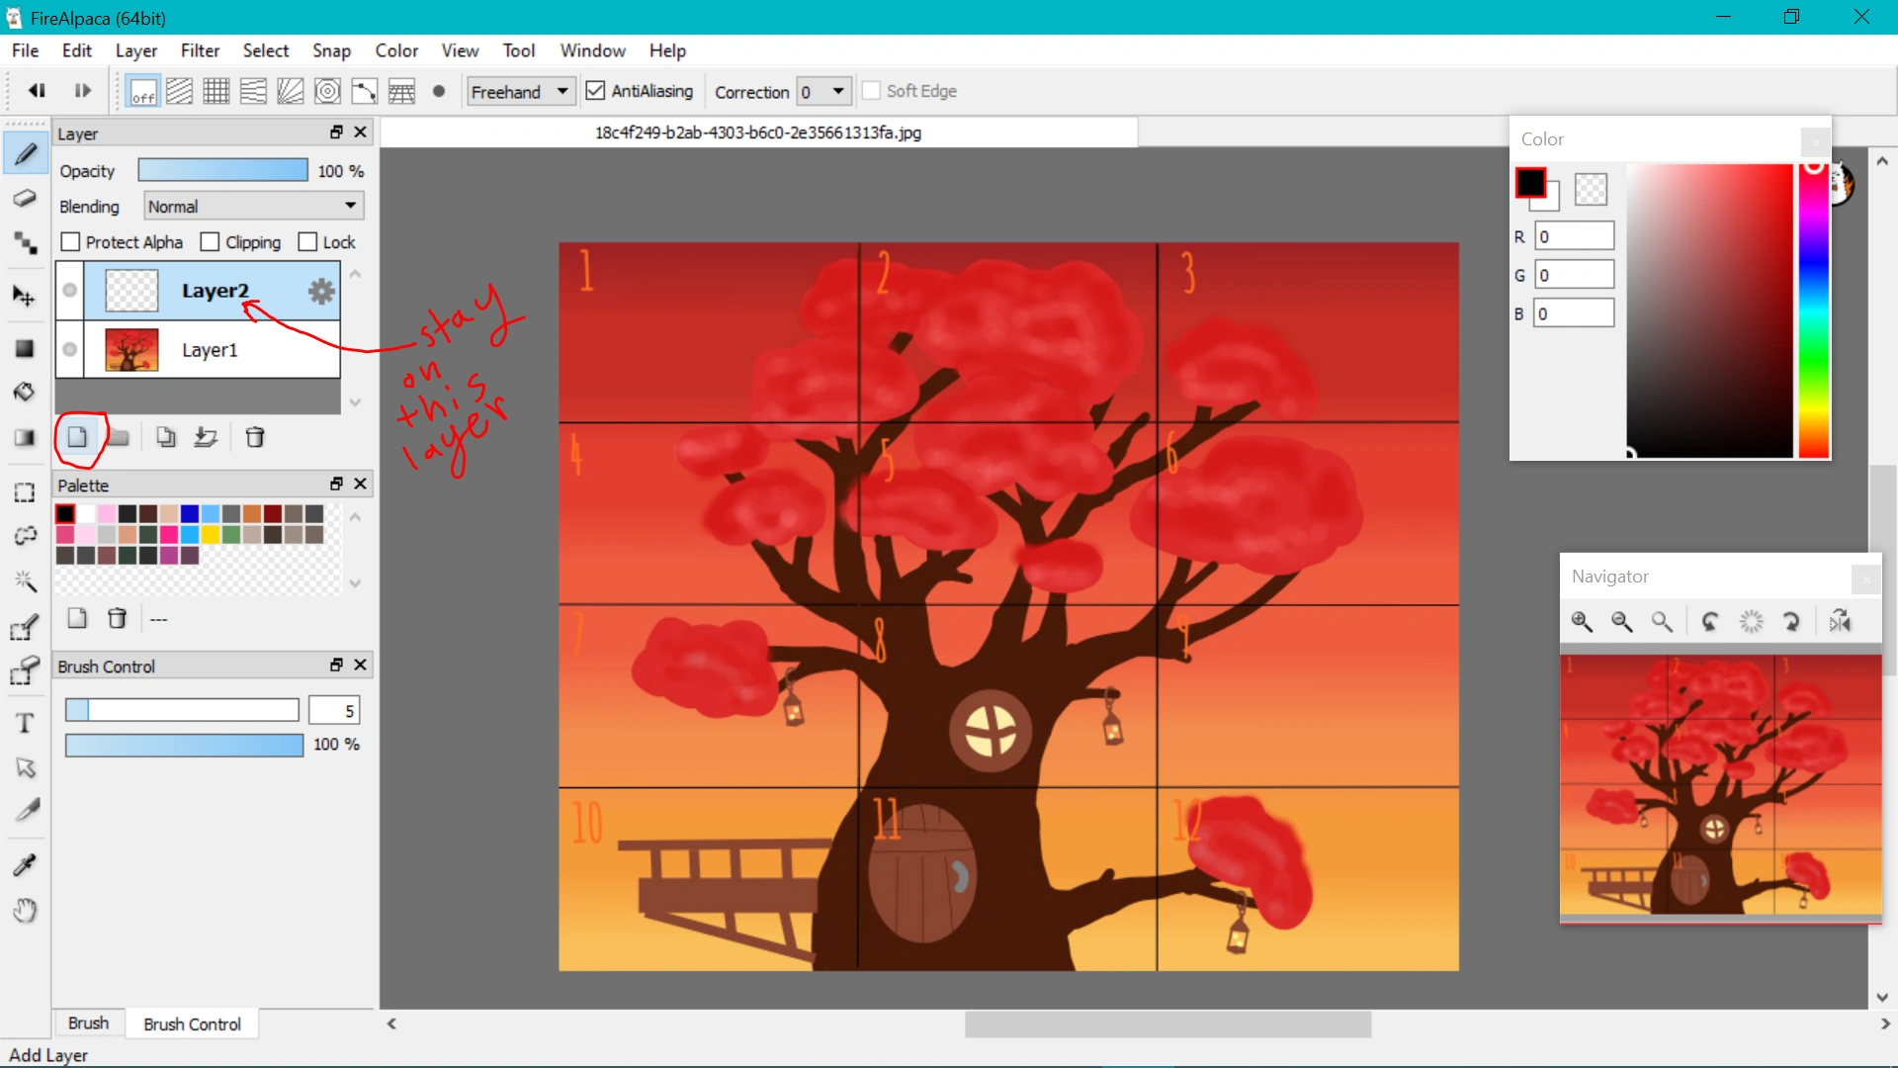This screenshot has width=1898, height=1068.
Task: Zoom in using Navigator magnifier
Action: point(1582,621)
